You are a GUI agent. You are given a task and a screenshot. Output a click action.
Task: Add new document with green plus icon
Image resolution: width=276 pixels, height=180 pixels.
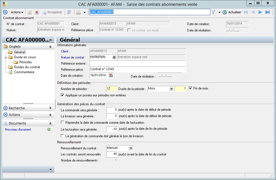tap(49, 129)
